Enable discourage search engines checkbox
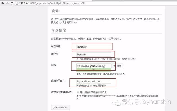 click(78, 92)
